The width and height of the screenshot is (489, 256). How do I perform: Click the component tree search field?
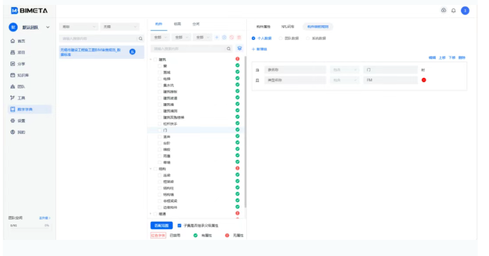tap(189, 48)
